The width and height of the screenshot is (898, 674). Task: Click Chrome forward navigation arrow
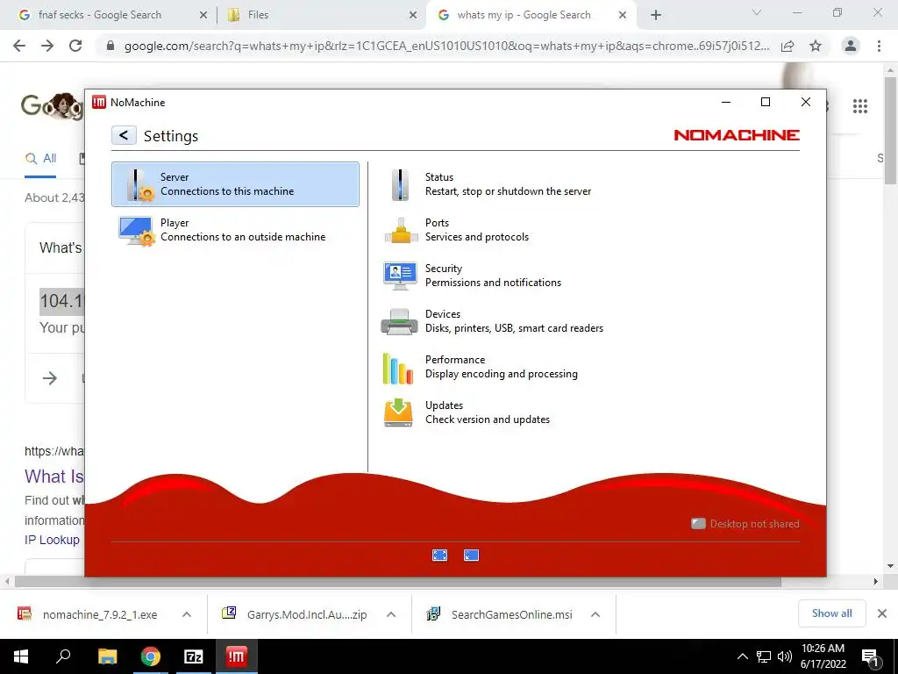[47, 46]
